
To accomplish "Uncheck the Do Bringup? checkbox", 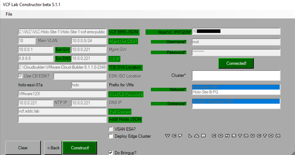I will (x=111, y=153).
